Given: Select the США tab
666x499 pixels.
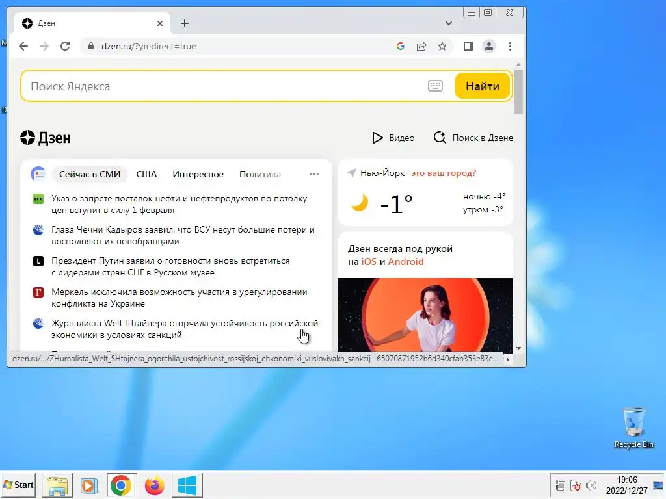Looking at the screenshot, I should click(x=146, y=174).
